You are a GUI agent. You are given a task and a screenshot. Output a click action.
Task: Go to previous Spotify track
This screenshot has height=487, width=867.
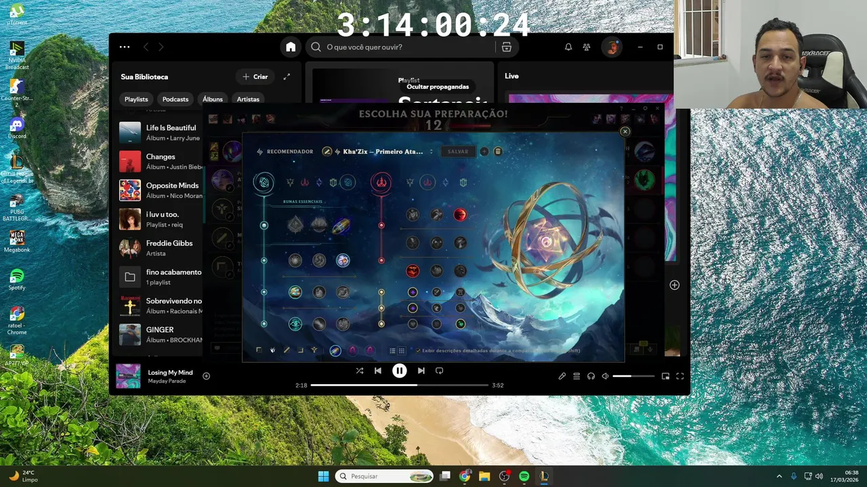tap(378, 371)
